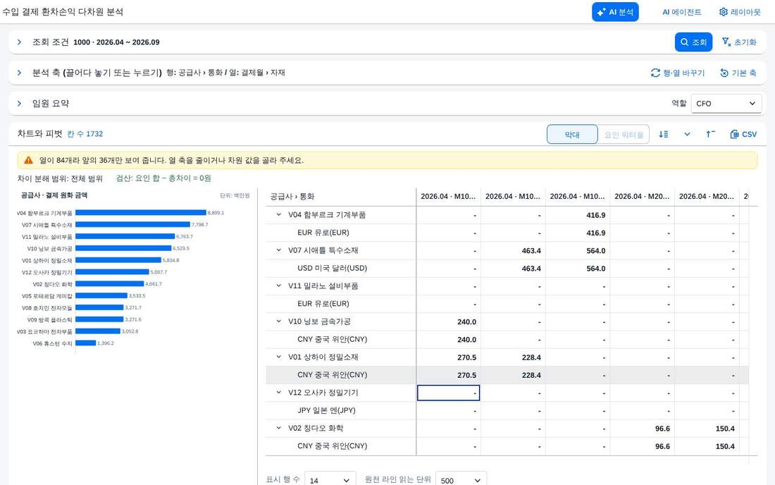775x485 pixels.
Task: Click the V04 함부르크 chart bar
Action: click(x=141, y=213)
